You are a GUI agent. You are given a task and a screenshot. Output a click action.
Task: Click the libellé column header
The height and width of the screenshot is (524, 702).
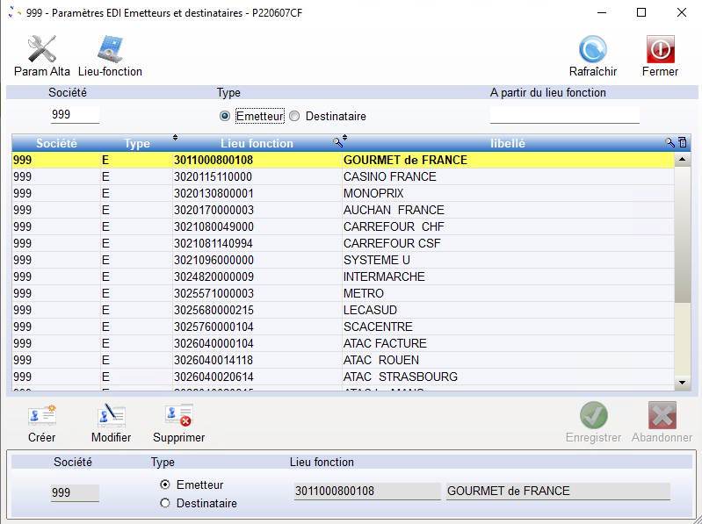(x=507, y=143)
